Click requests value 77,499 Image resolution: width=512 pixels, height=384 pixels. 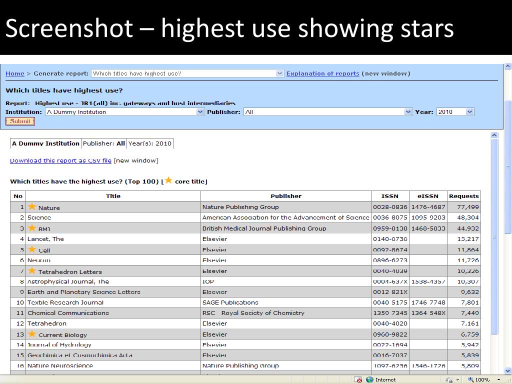pyautogui.click(x=468, y=207)
